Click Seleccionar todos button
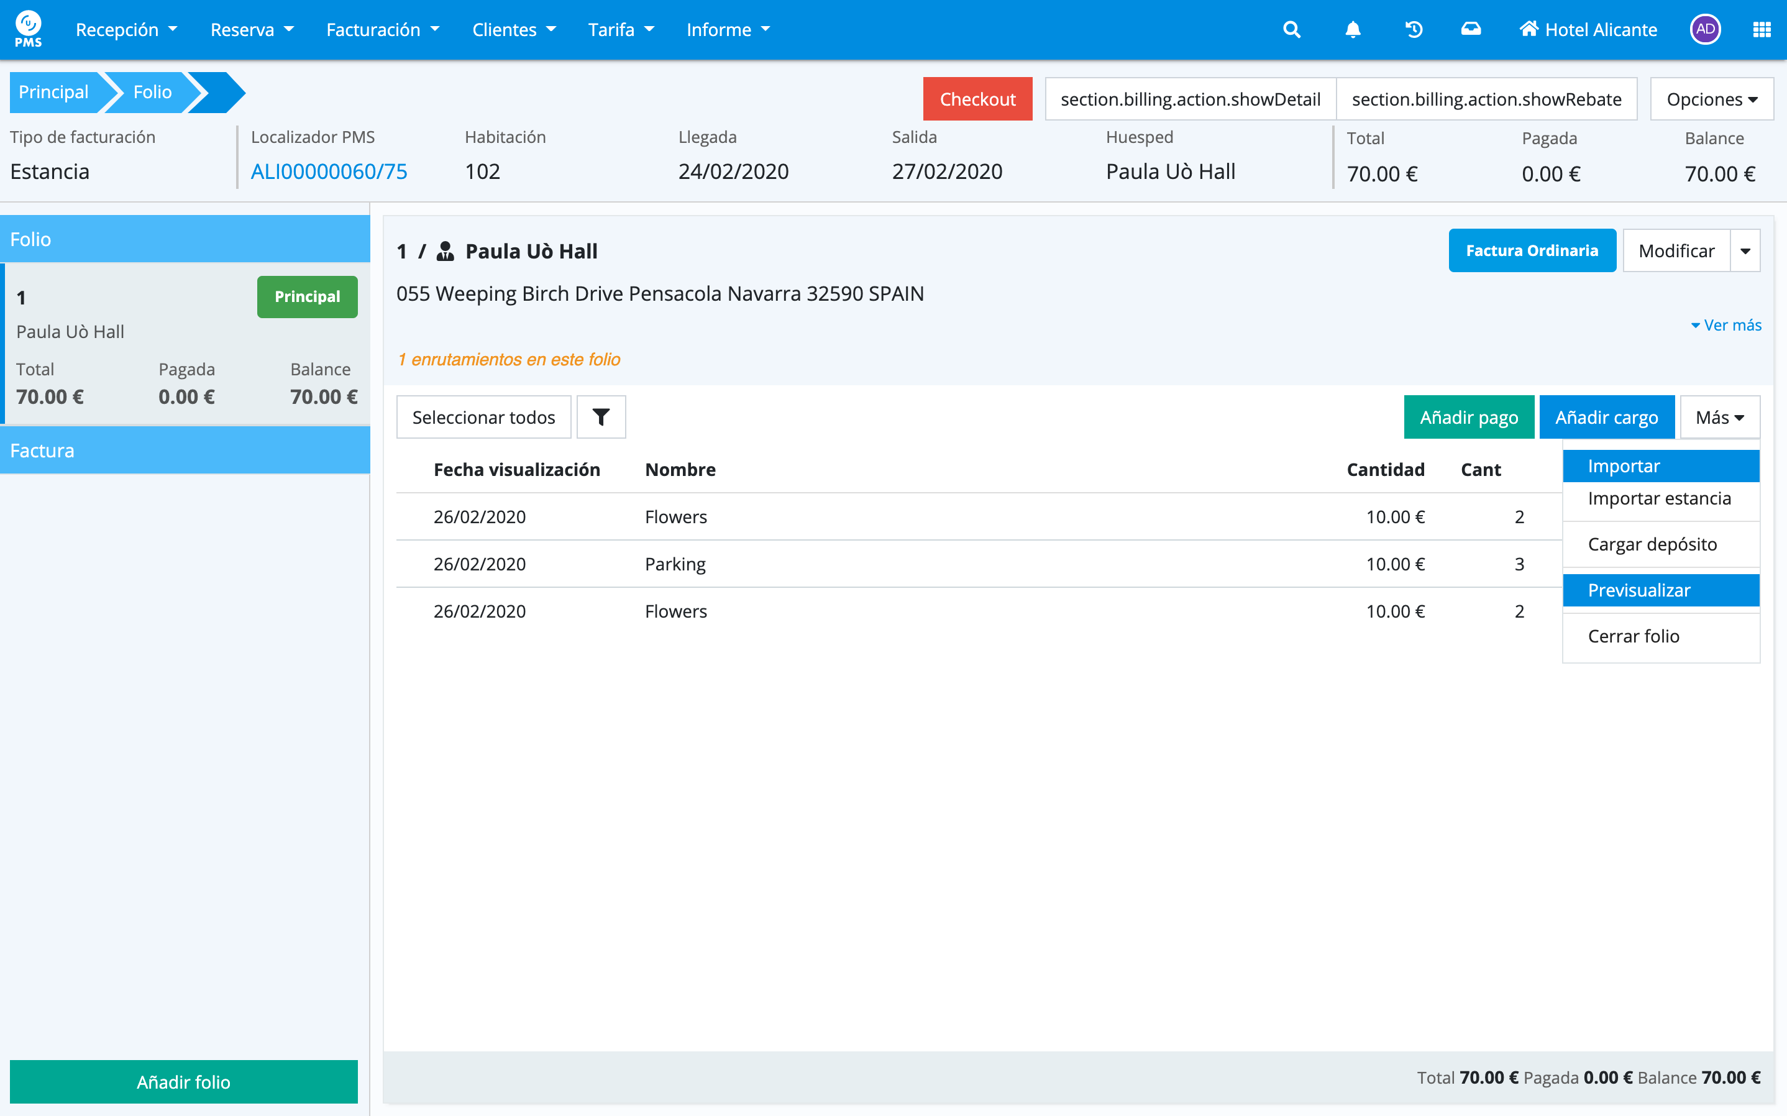 click(x=483, y=417)
